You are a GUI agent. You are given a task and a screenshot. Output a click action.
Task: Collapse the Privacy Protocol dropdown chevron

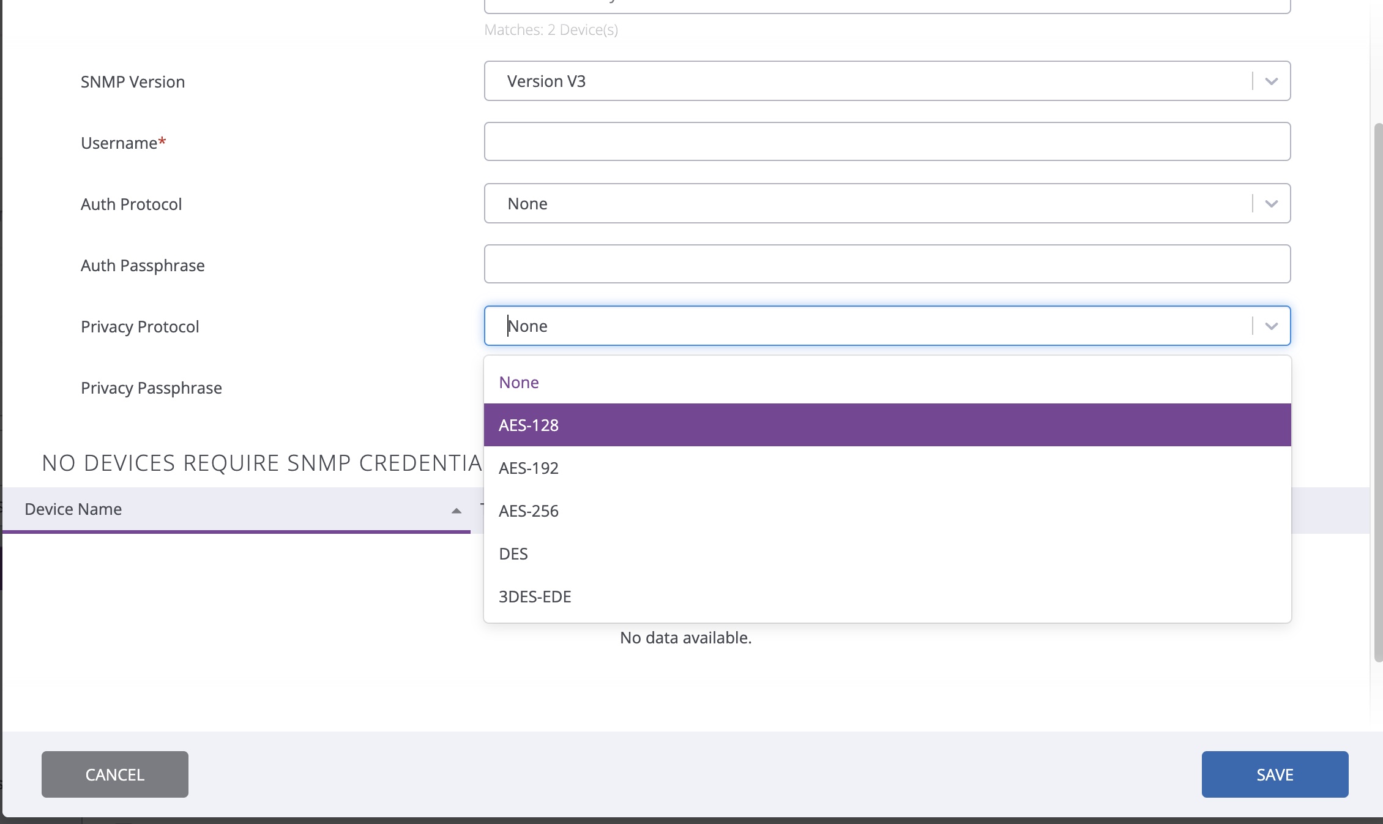(1271, 326)
